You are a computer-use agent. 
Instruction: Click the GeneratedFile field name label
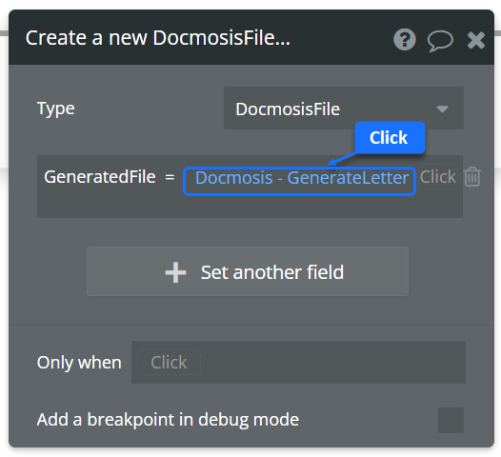point(100,176)
